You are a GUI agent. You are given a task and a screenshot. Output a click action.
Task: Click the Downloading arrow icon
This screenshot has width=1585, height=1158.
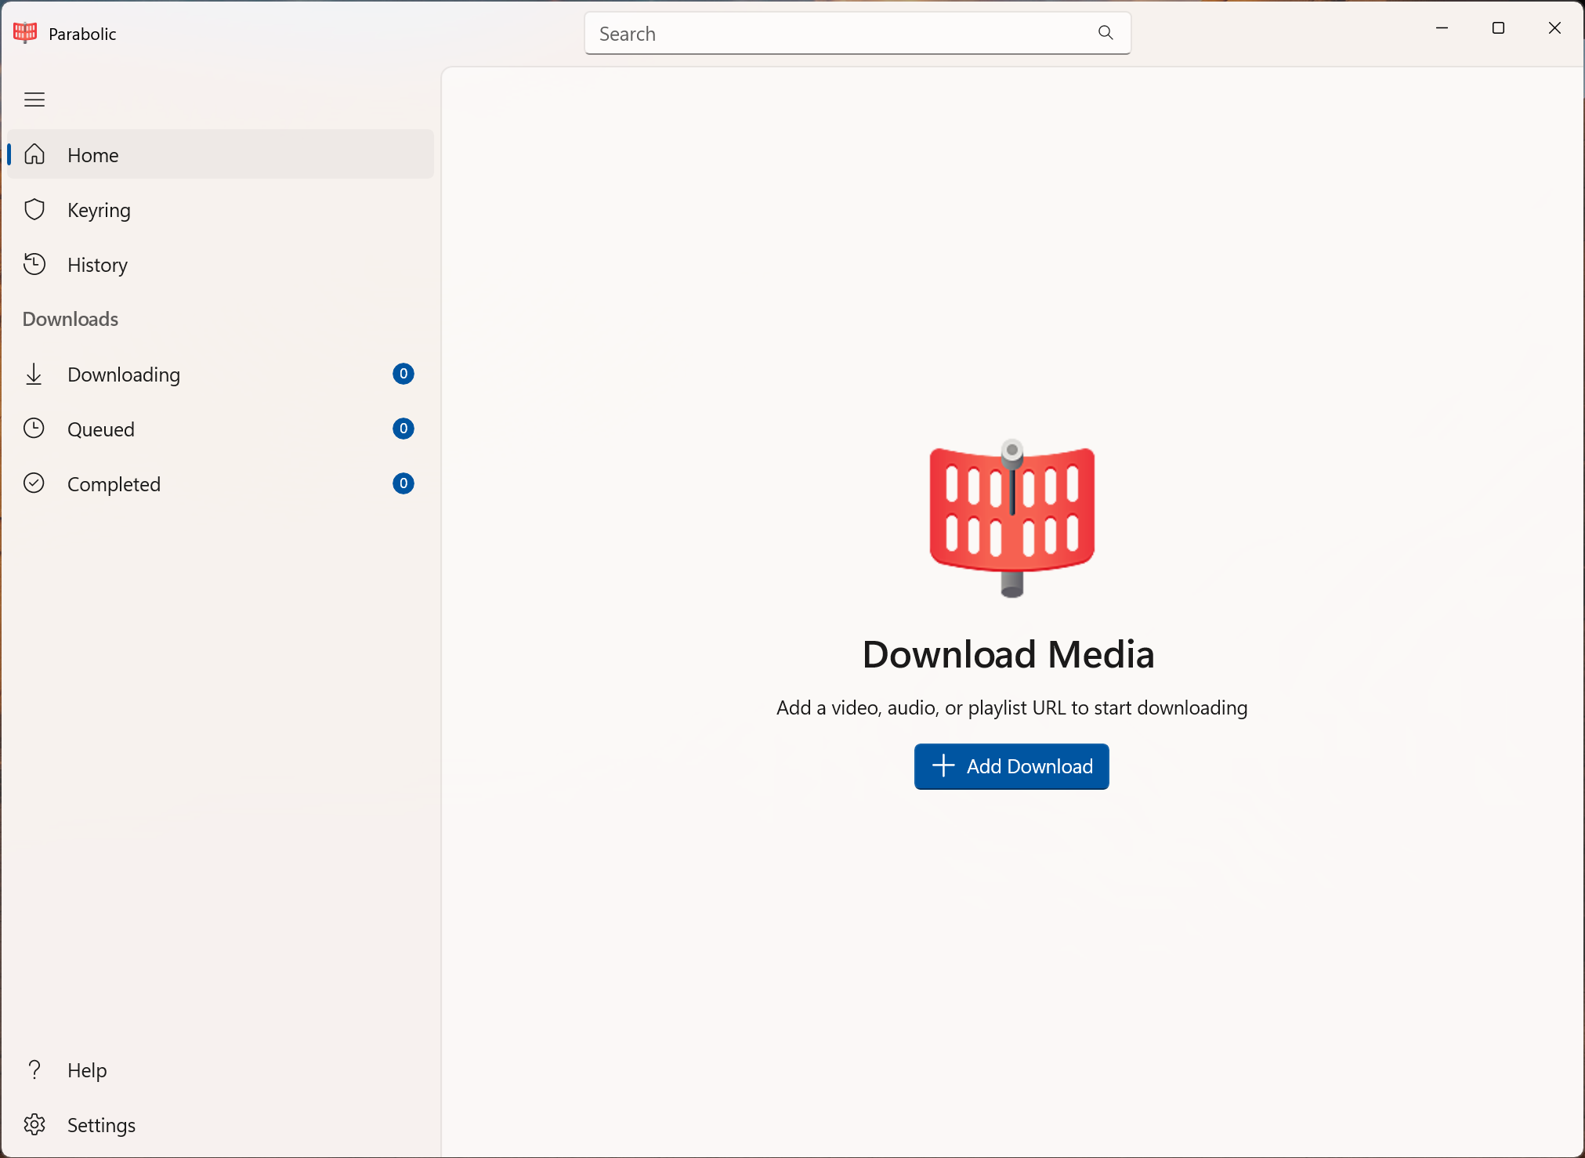click(34, 374)
